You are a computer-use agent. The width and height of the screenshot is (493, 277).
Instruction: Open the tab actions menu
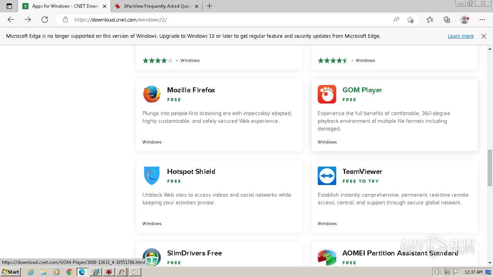click(x=9, y=6)
